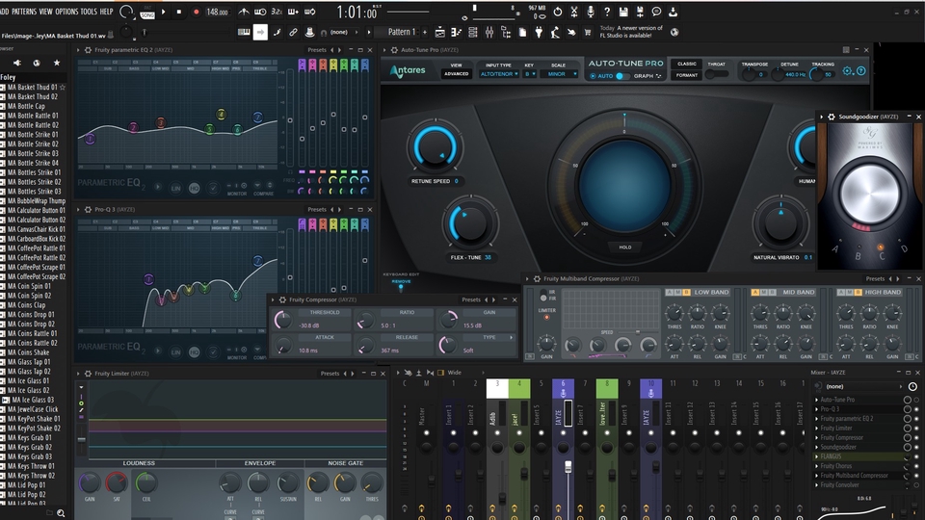925x520 pixels.
Task: Click the FORMANT button in Auto-Tune
Action: point(686,75)
